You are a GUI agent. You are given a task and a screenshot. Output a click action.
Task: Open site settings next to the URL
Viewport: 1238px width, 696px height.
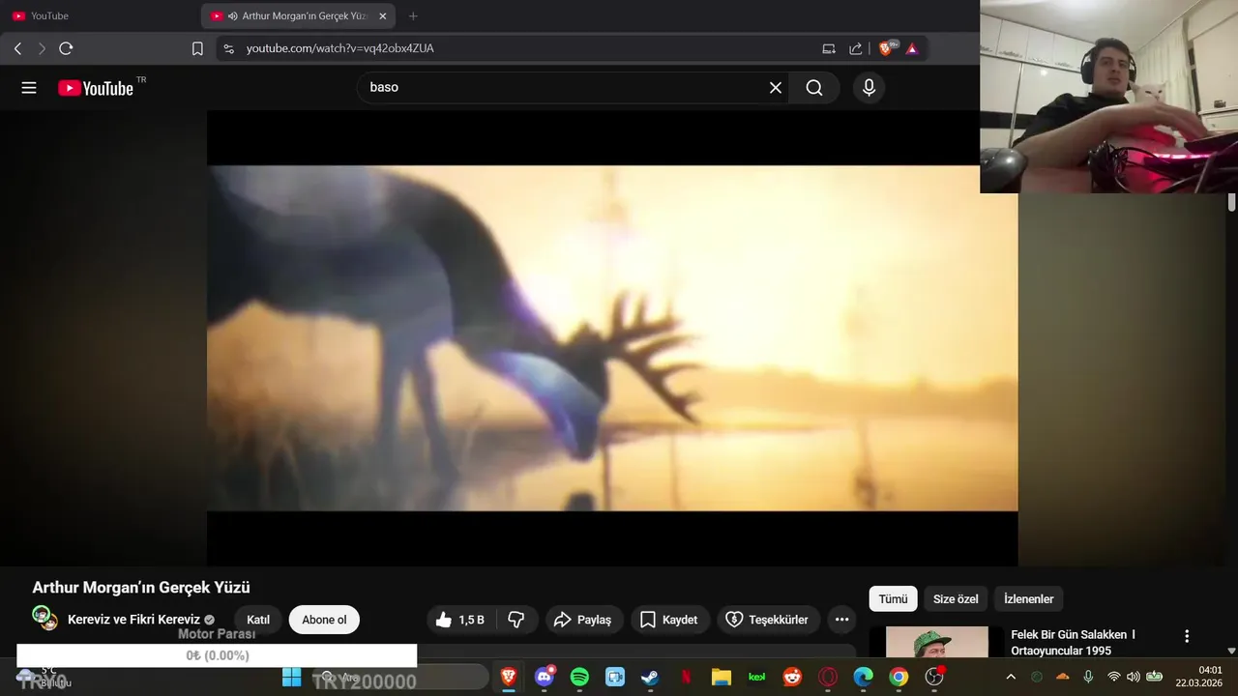click(228, 48)
